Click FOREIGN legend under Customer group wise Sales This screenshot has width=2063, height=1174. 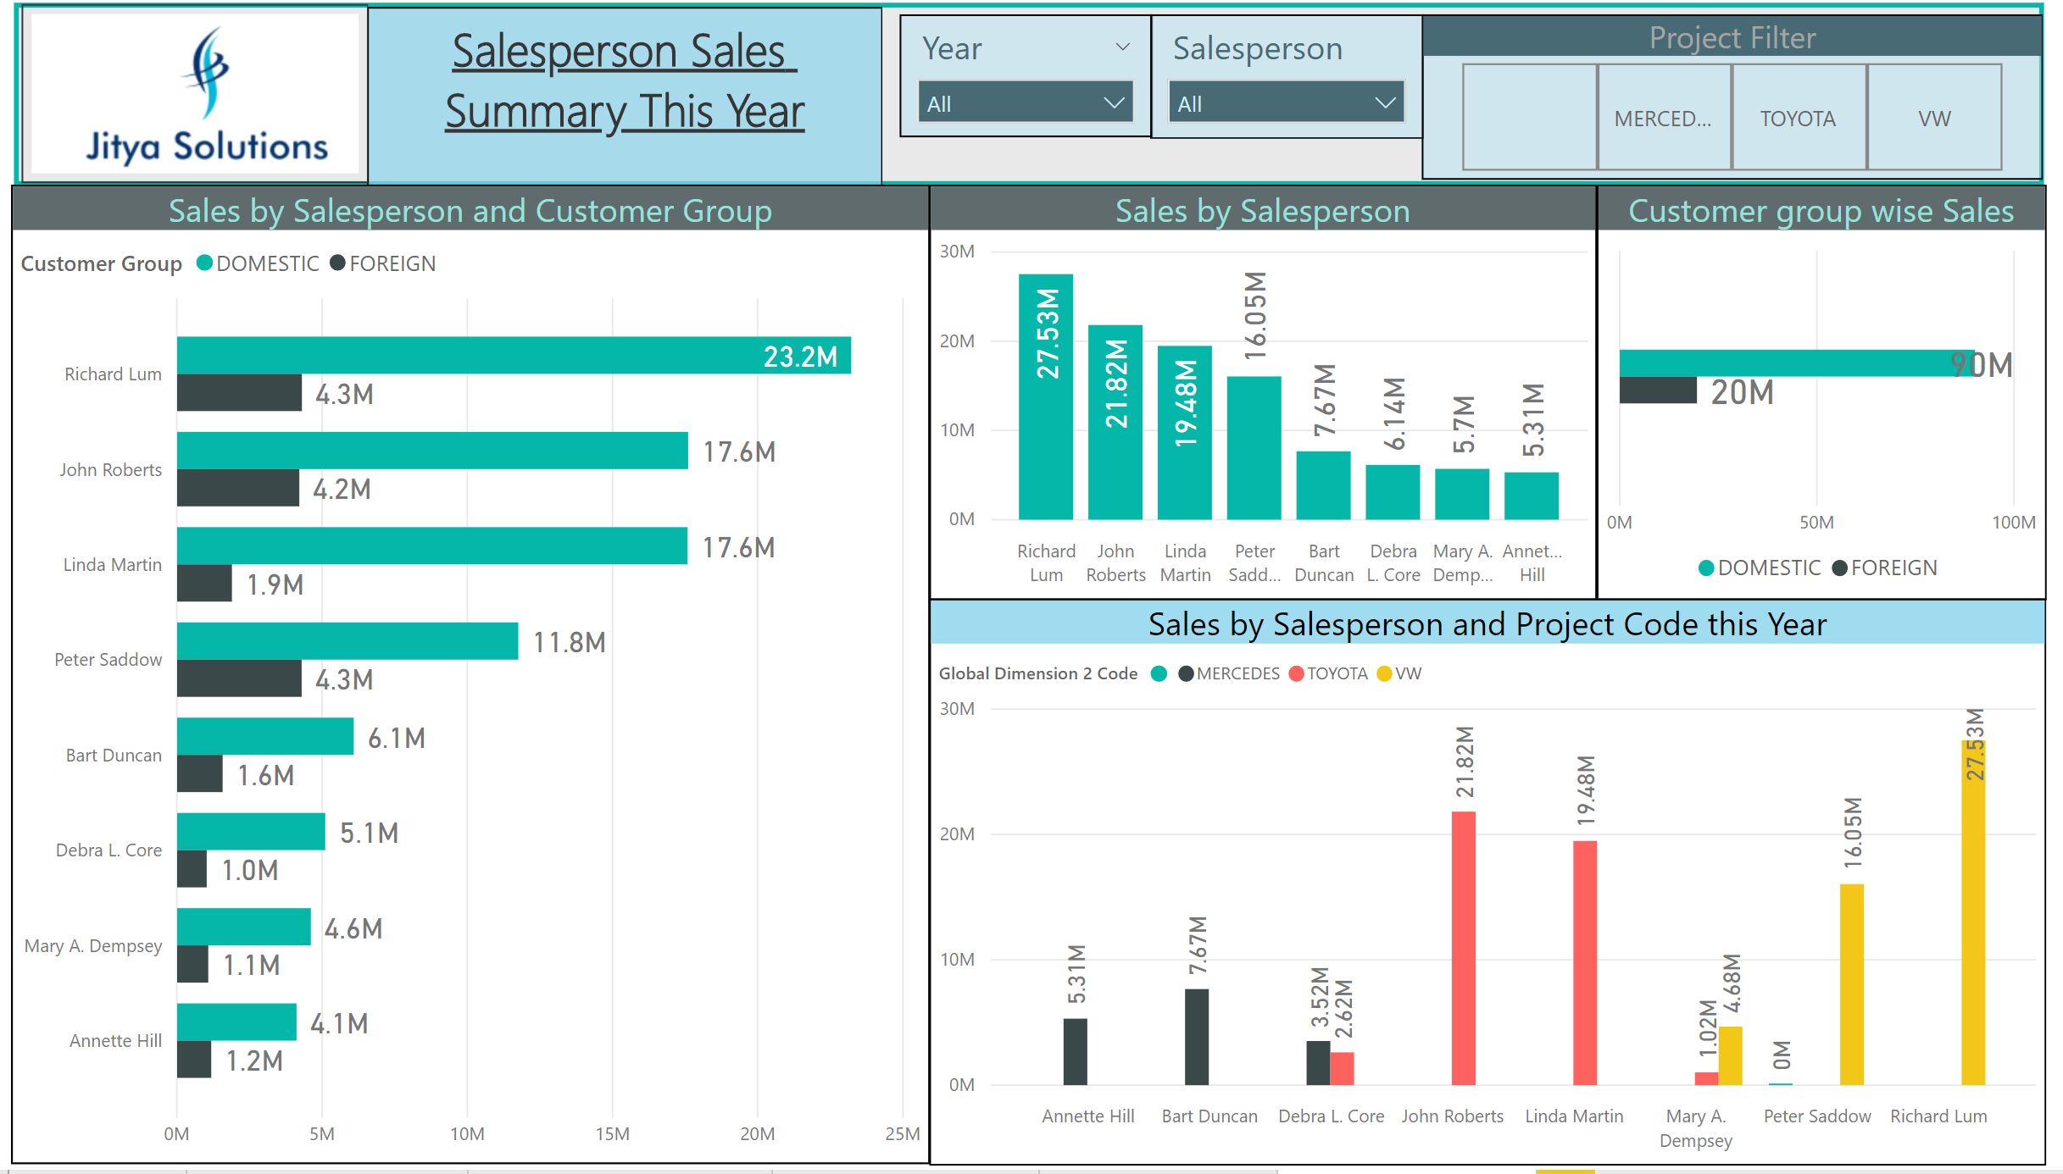click(x=1884, y=568)
